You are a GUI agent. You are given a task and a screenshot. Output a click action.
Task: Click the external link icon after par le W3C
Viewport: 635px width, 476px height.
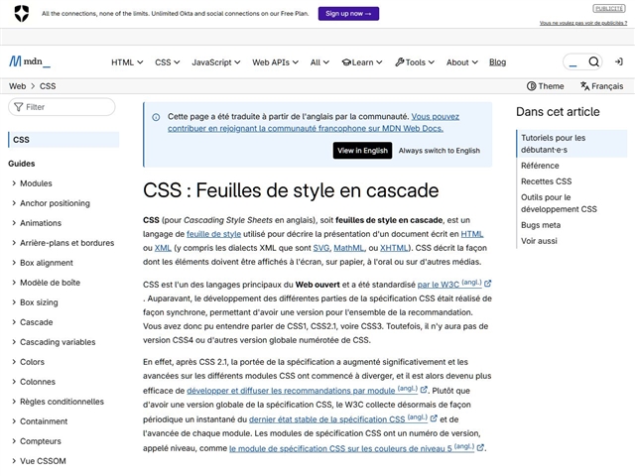(488, 284)
